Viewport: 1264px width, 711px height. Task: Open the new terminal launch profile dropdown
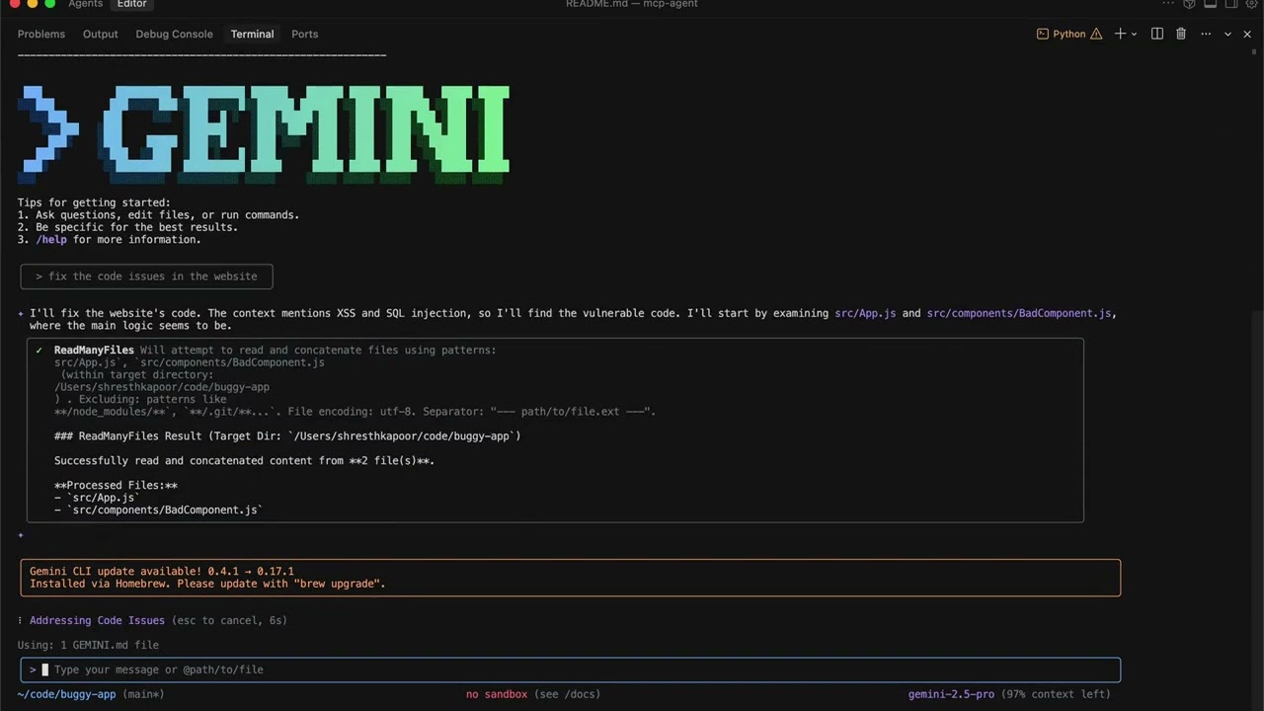1134,34
